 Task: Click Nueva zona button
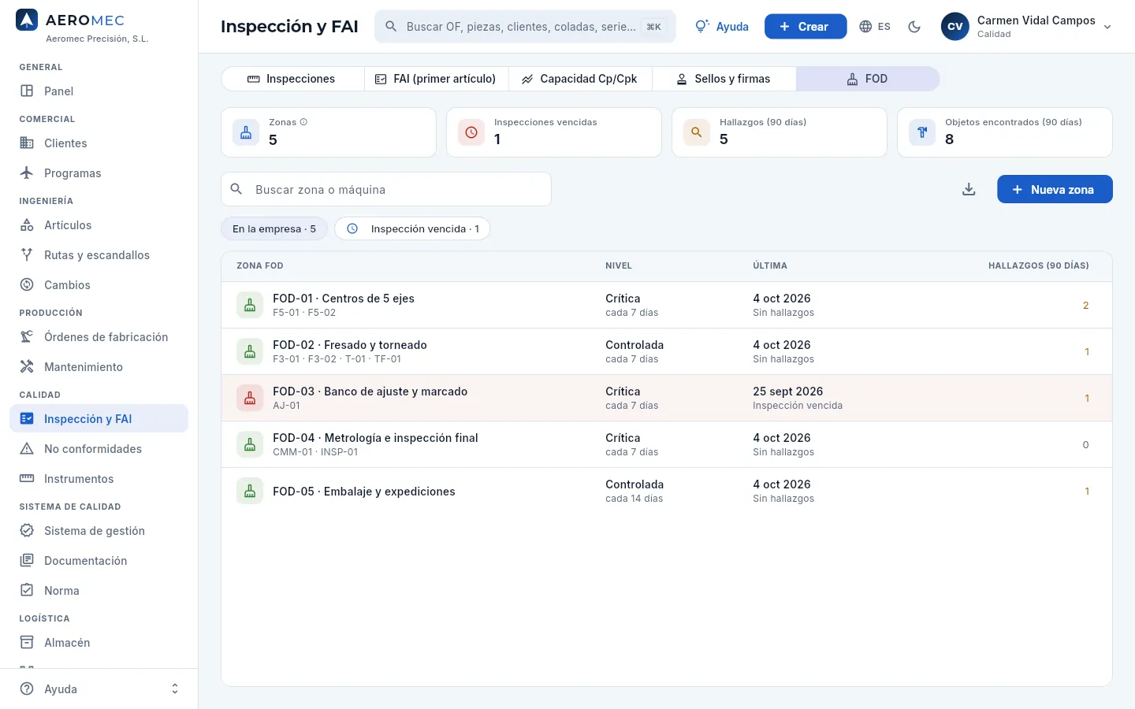[x=1055, y=189]
